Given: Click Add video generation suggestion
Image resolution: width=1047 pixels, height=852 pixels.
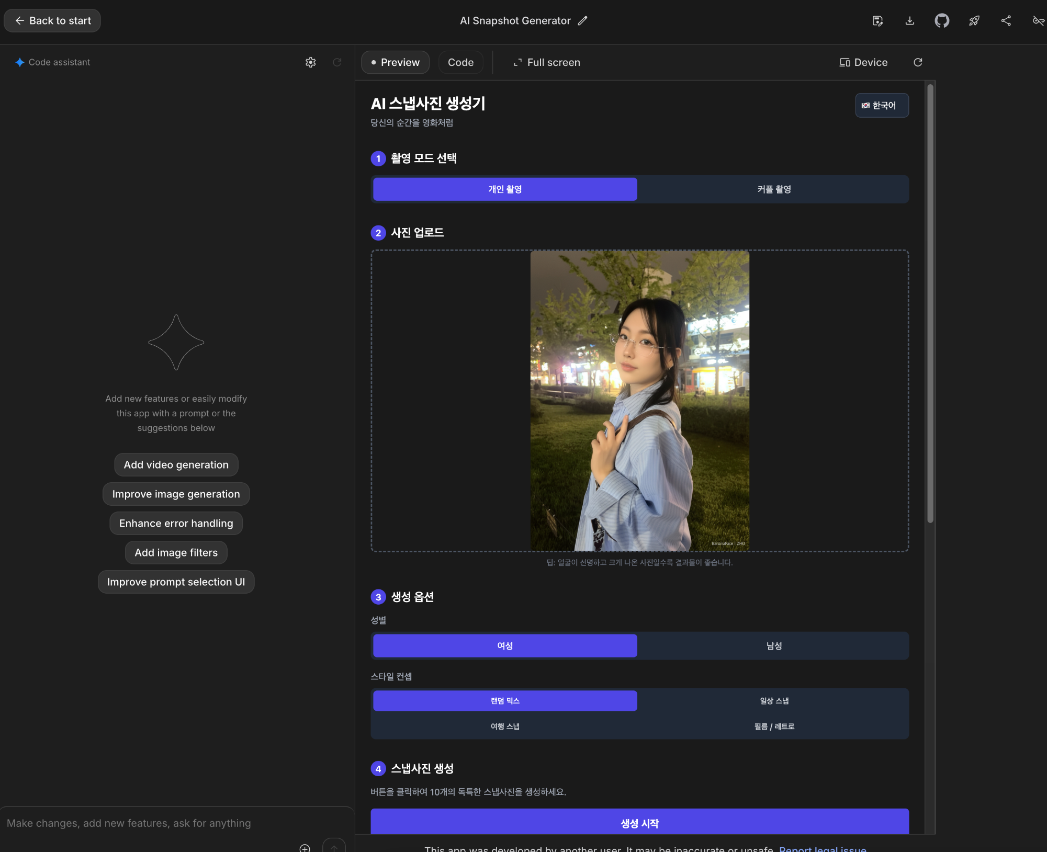Looking at the screenshot, I should pos(176,465).
